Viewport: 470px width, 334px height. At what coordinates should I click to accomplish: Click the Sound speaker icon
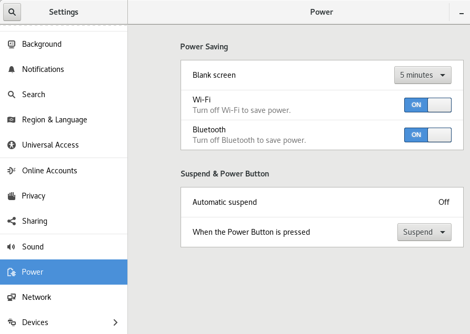tap(12, 247)
